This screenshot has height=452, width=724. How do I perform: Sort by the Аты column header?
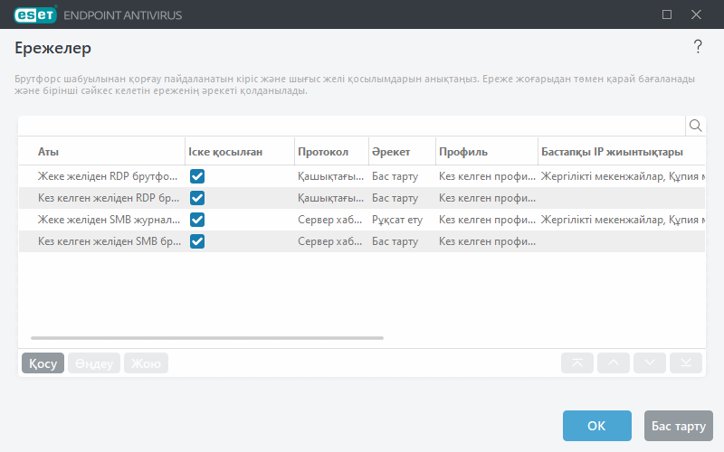pos(49,151)
